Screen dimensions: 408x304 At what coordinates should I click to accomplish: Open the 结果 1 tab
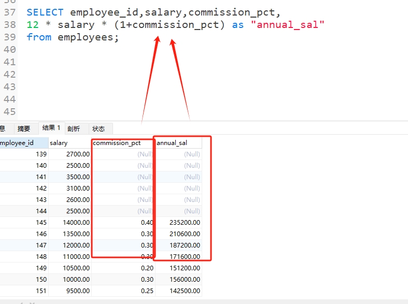pyautogui.click(x=51, y=128)
